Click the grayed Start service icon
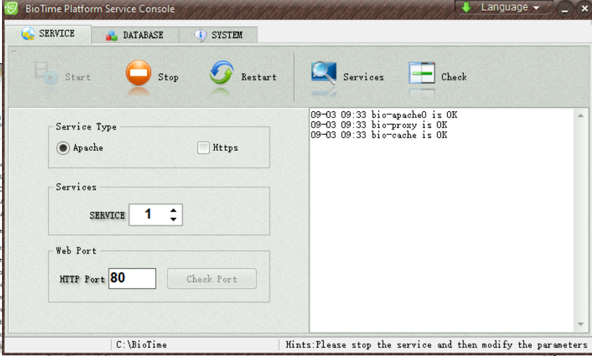Image resolution: width=592 pixels, height=356 pixels. point(46,74)
